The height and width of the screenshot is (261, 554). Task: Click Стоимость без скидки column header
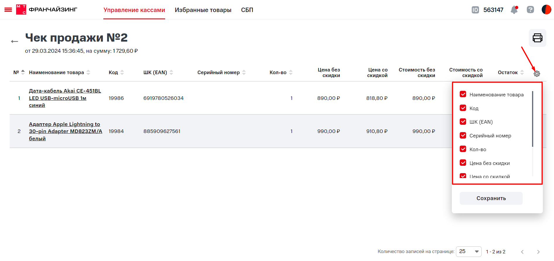pos(417,72)
